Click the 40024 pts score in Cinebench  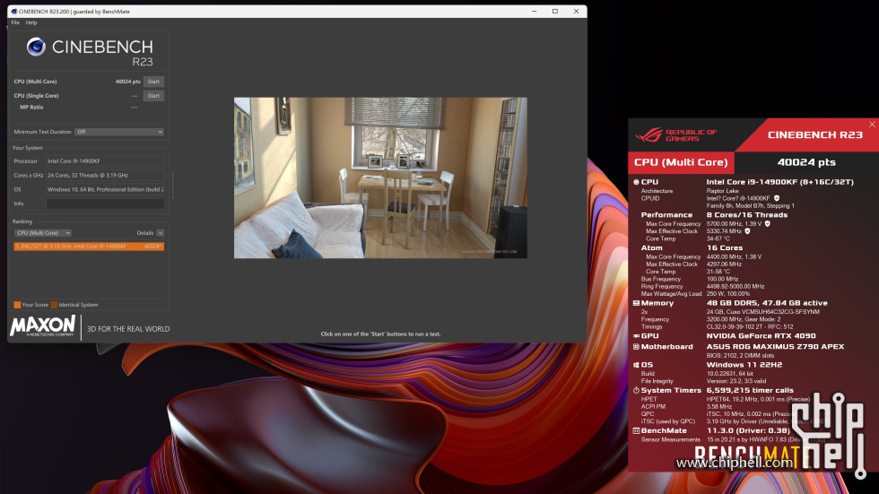pos(127,82)
